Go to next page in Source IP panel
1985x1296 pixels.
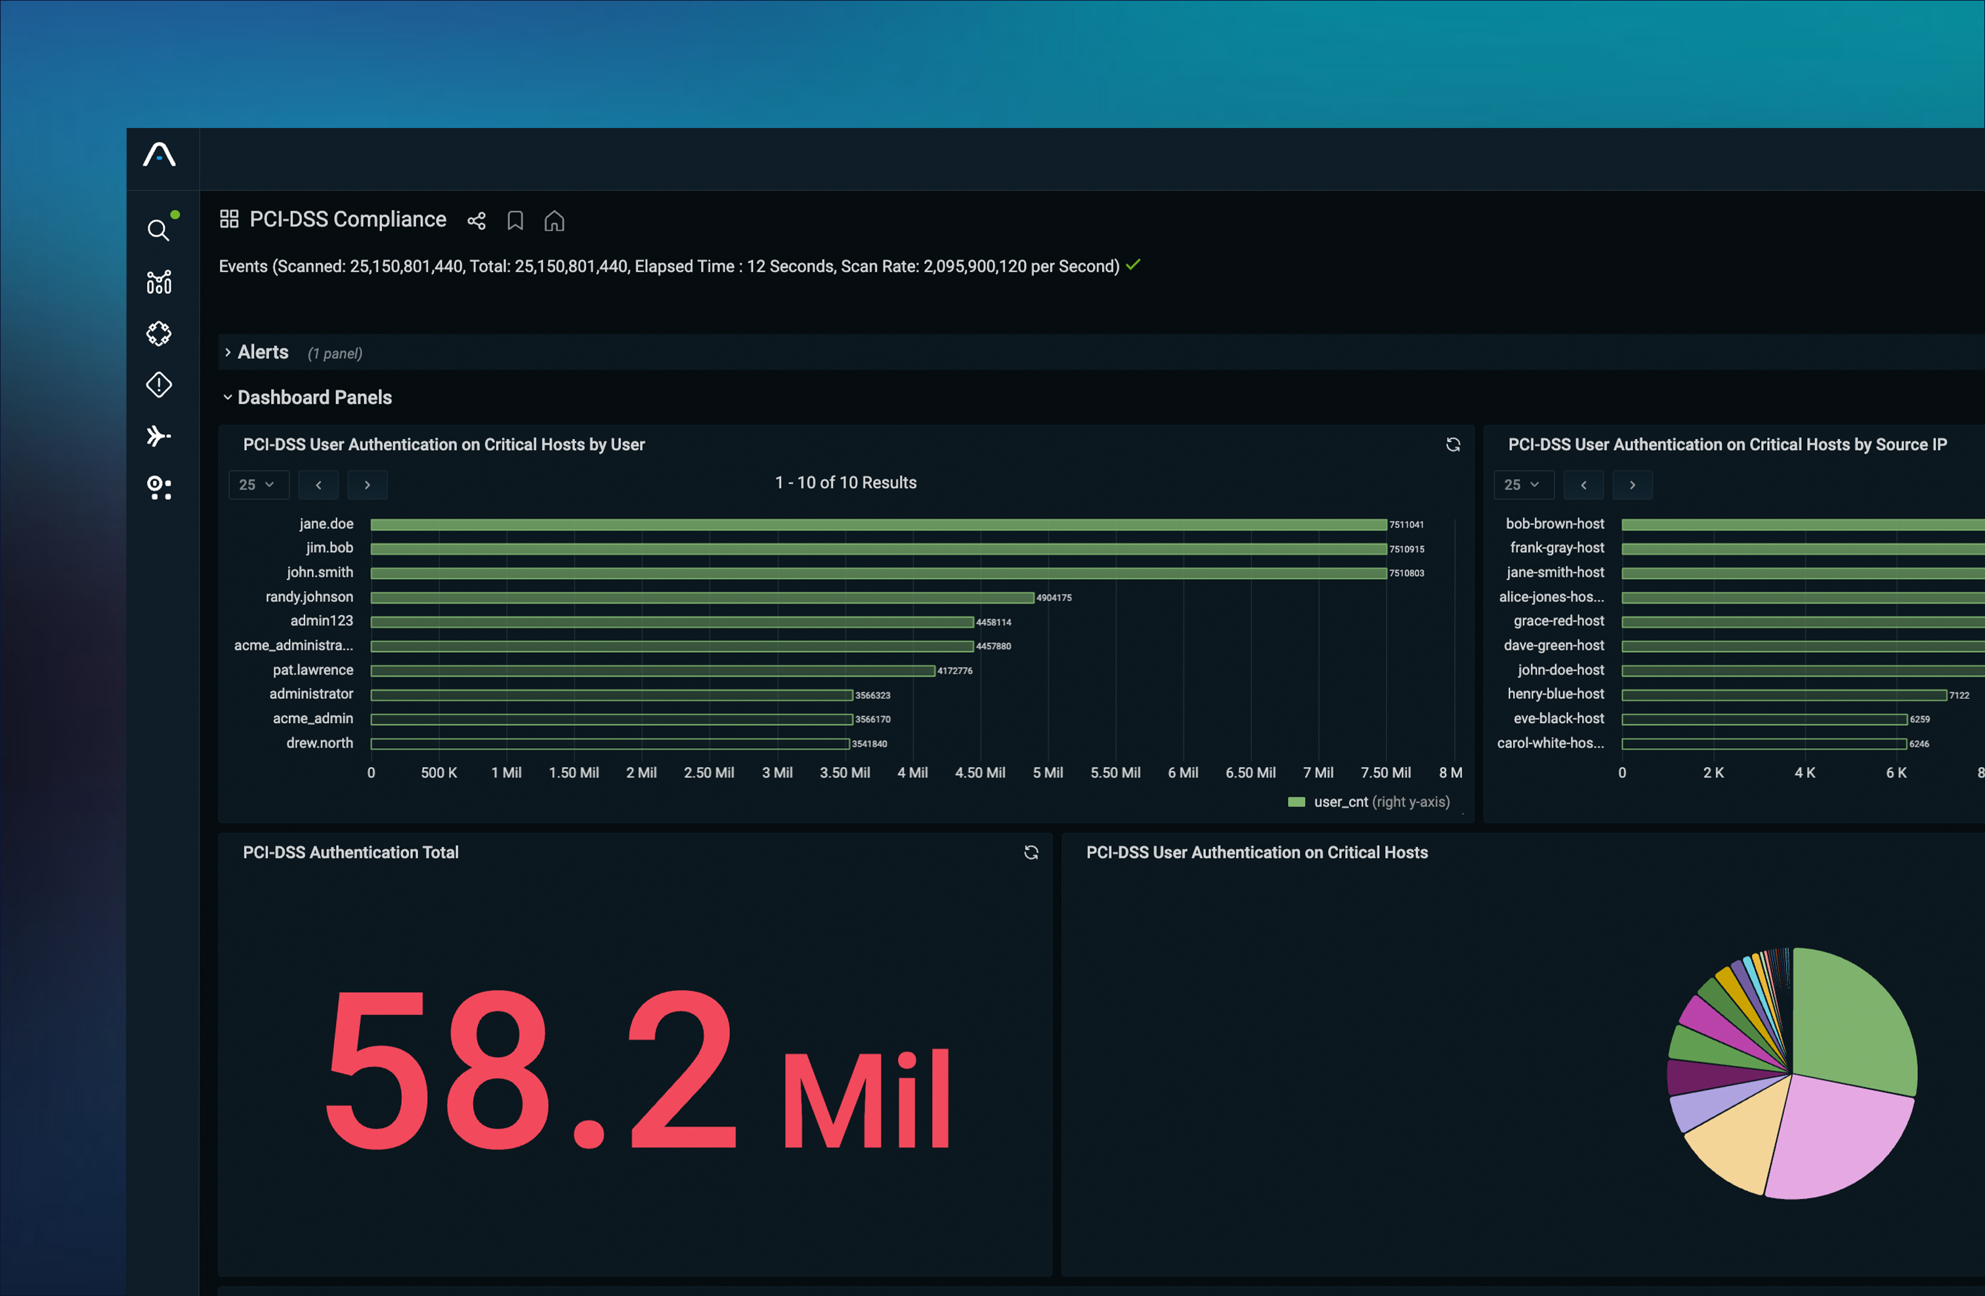tap(1633, 484)
